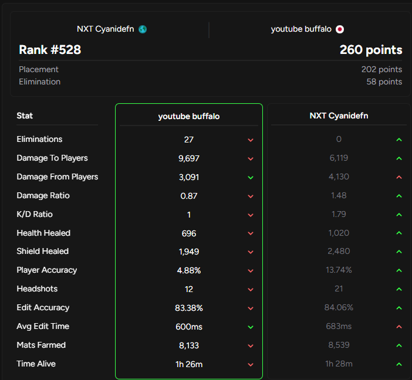Click NXT Cyanidefn's 683ms edit time
This screenshot has width=412, height=380.
point(339,326)
